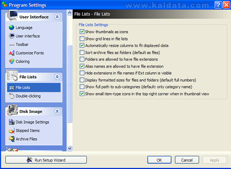Enable Hide extensions if Ext column visible
Image resolution: width=231 pixels, height=169 pixels.
coord(82,73)
